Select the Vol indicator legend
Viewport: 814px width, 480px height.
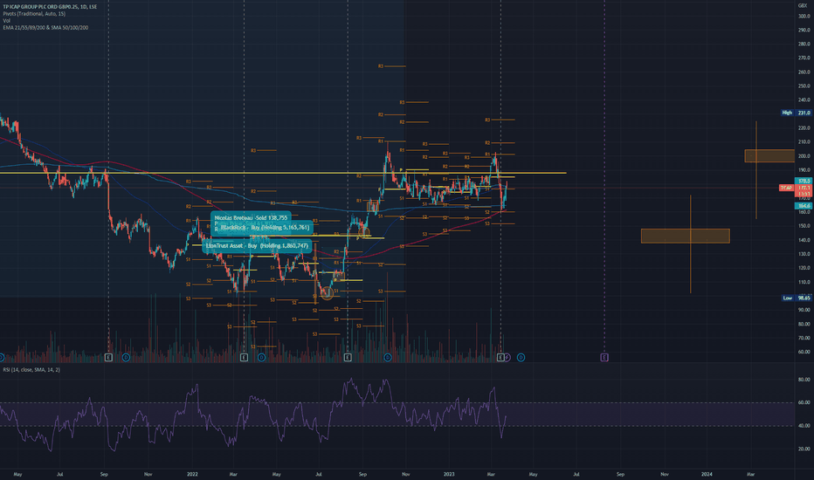click(6, 20)
